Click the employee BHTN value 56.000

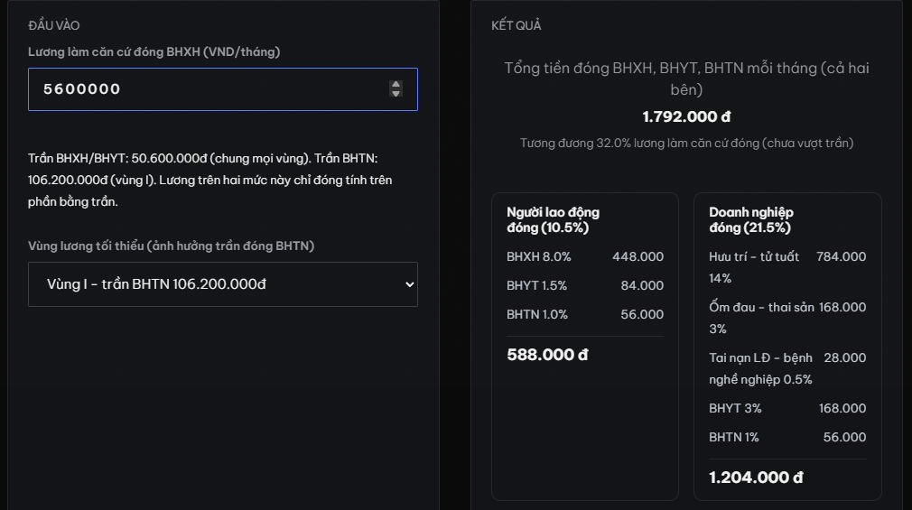(642, 315)
